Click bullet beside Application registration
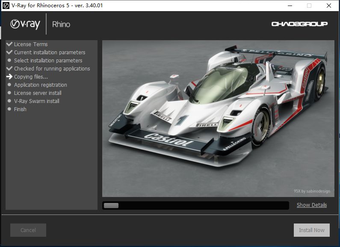Screen dimensions: 340x247 click(x=9, y=85)
